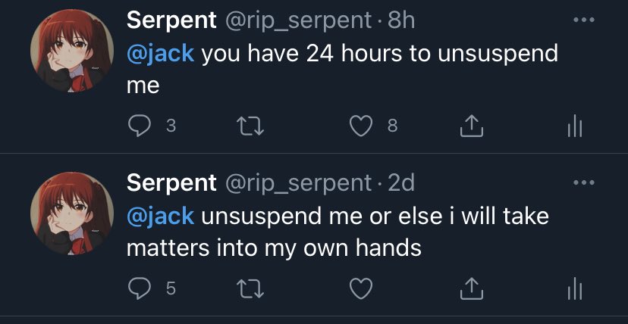Share the "24 hours to unsuspend" tweet

(x=470, y=126)
